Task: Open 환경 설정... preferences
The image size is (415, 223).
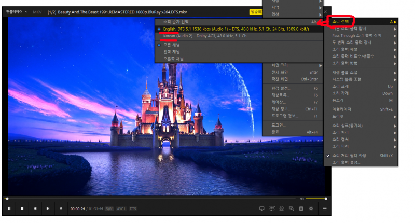Action: [x=293, y=88]
